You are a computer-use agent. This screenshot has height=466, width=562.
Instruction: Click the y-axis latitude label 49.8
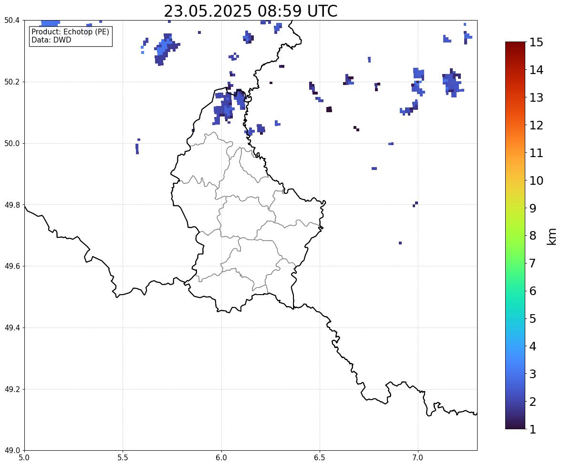click(x=12, y=205)
